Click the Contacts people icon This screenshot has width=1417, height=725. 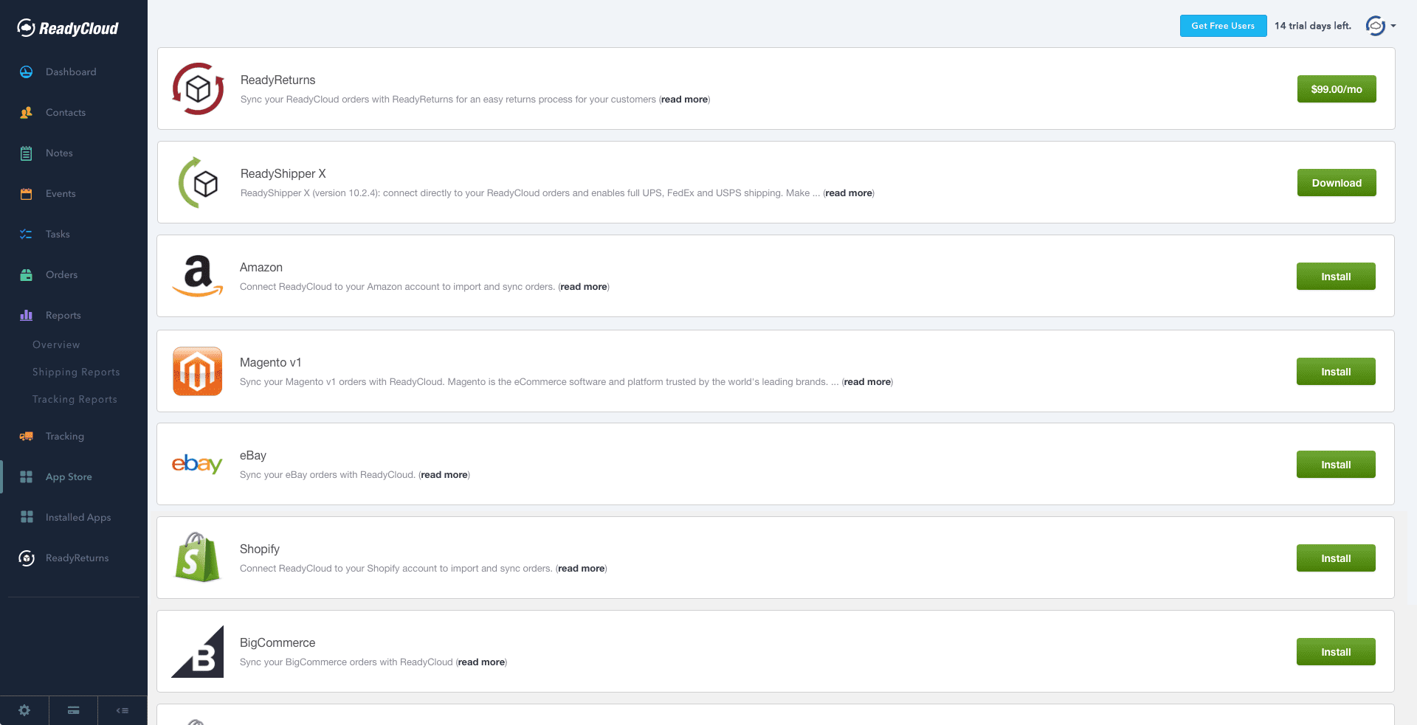coord(26,112)
